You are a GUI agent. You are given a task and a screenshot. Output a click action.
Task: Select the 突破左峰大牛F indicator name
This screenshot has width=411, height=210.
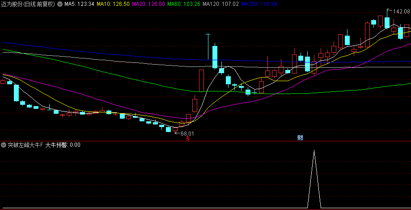pos(25,145)
